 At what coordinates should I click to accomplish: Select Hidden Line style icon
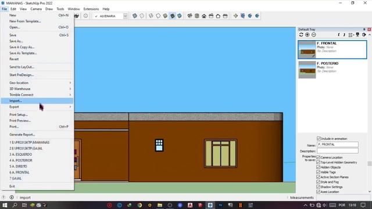tap(158, 16)
